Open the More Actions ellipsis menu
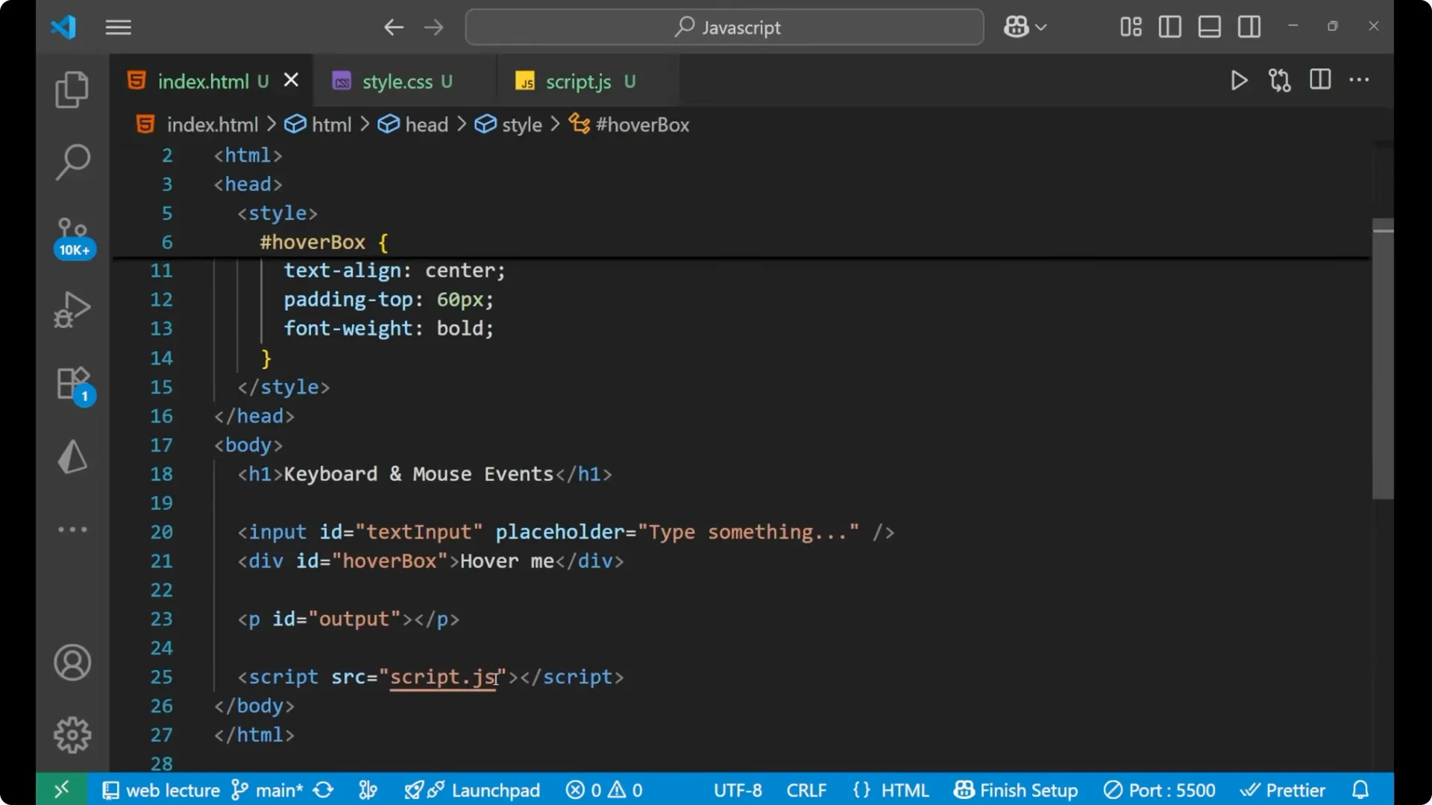The height and width of the screenshot is (805, 1432). (1360, 80)
